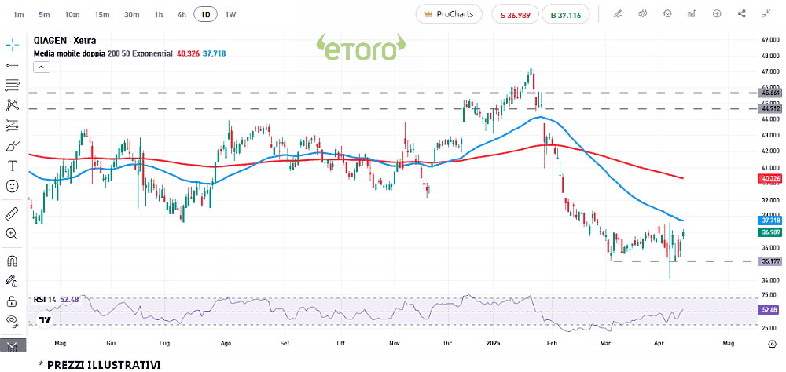Screen dimensions: 786x372
Task: Switch to the 15m timeframe
Action: point(101,15)
